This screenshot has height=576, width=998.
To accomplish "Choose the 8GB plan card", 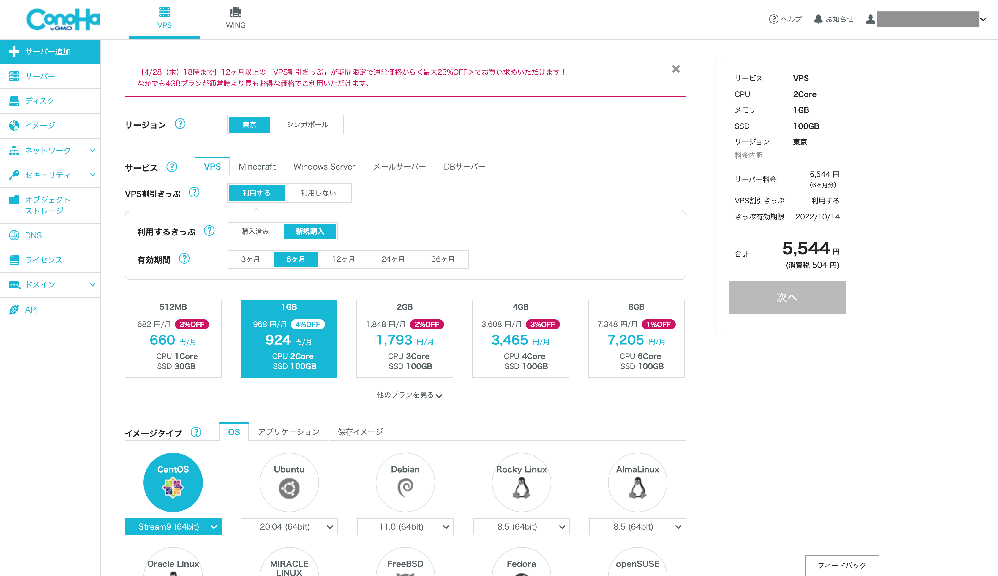I will coord(636,339).
